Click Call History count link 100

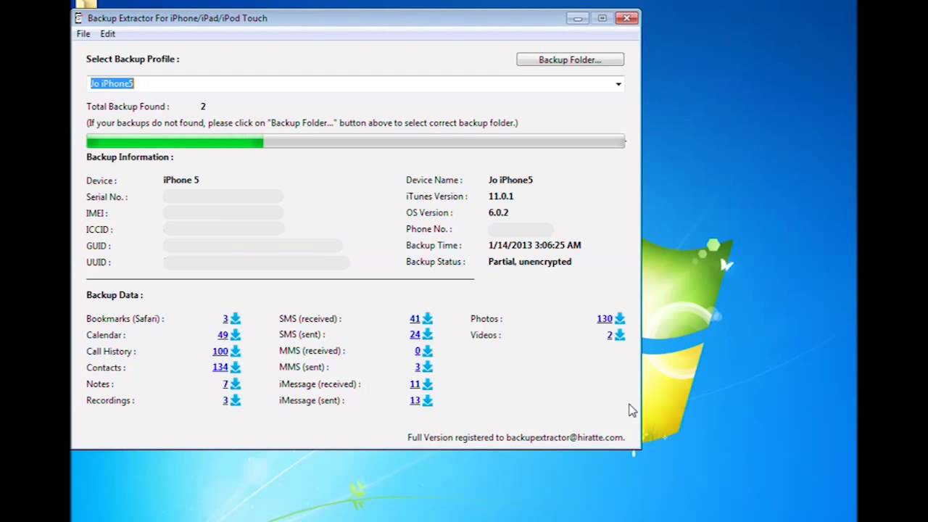click(220, 352)
